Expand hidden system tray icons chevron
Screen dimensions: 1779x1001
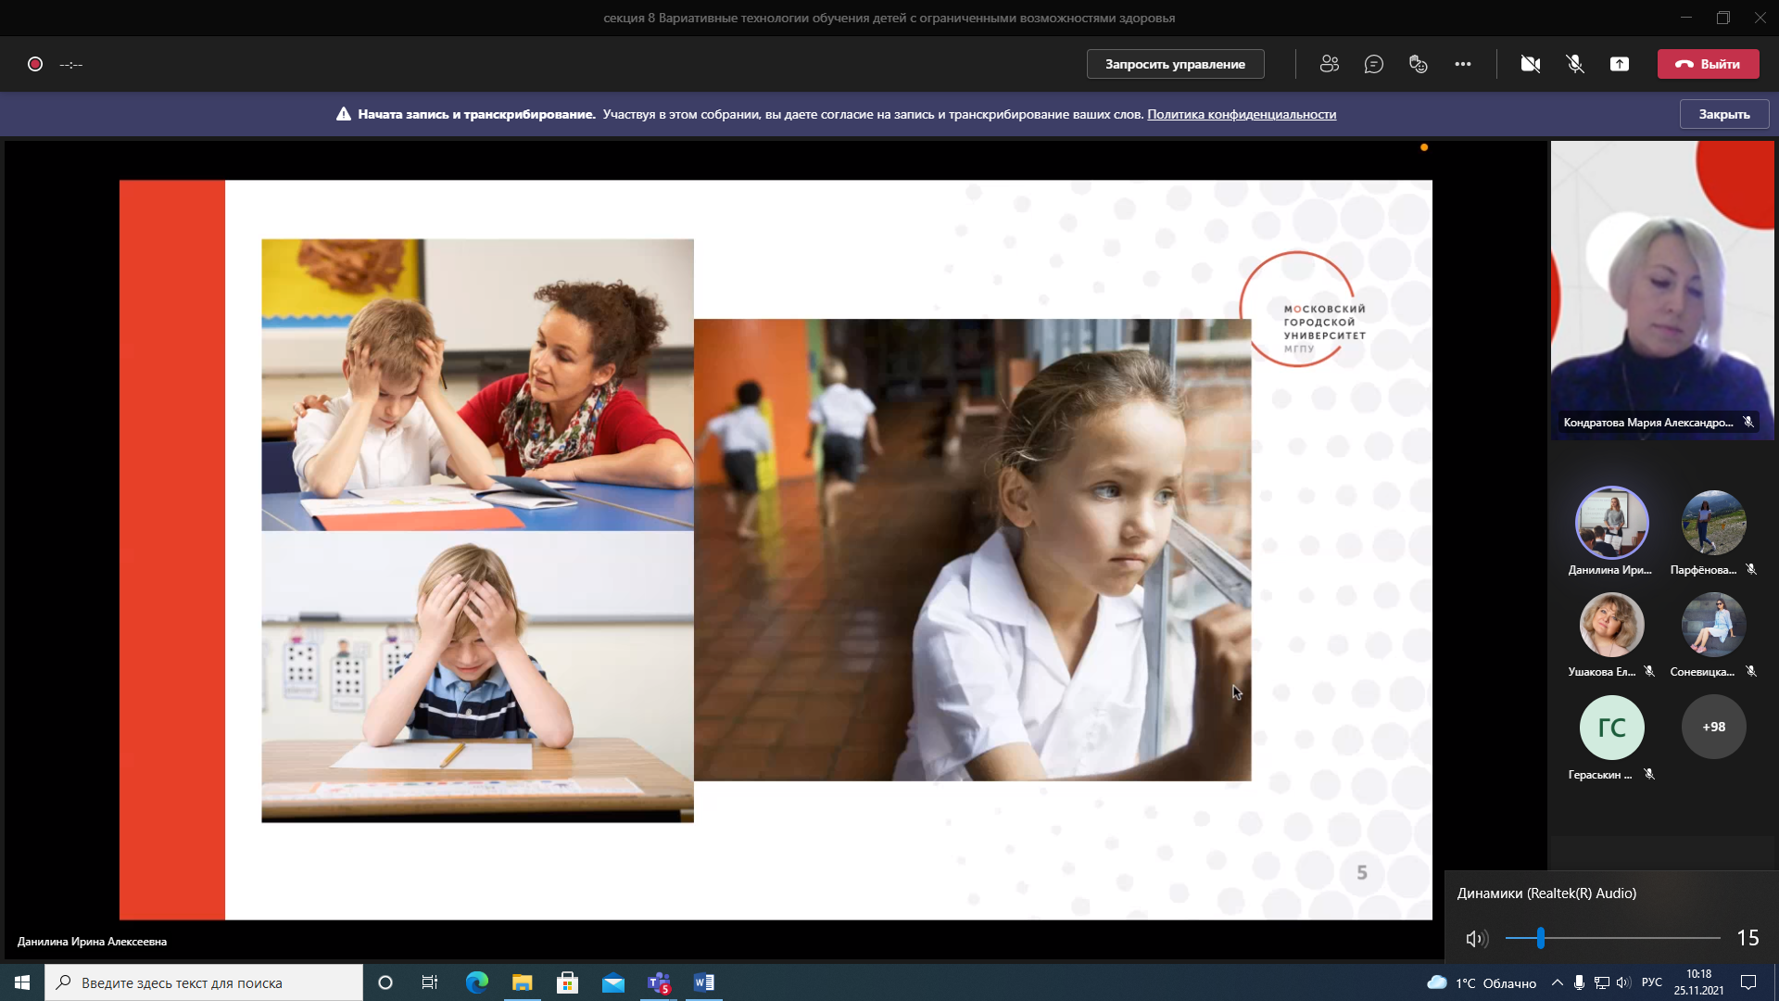[1557, 982]
